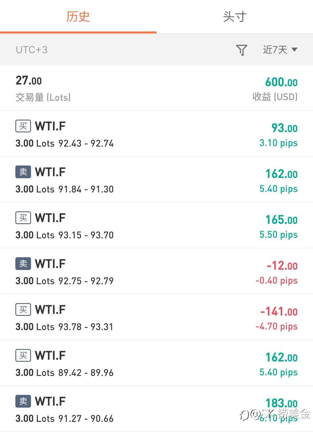Tap the 27.00 trading volume figure
Viewport: 313px width, 432px height.
pyautogui.click(x=29, y=81)
